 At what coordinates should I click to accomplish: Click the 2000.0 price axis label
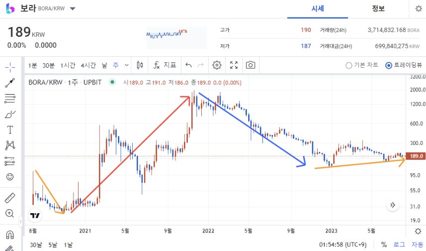418,90
